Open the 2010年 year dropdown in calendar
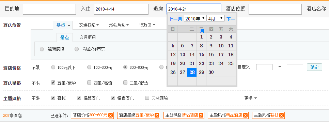Screen dimensions: 329x124 pyautogui.click(x=195, y=18)
